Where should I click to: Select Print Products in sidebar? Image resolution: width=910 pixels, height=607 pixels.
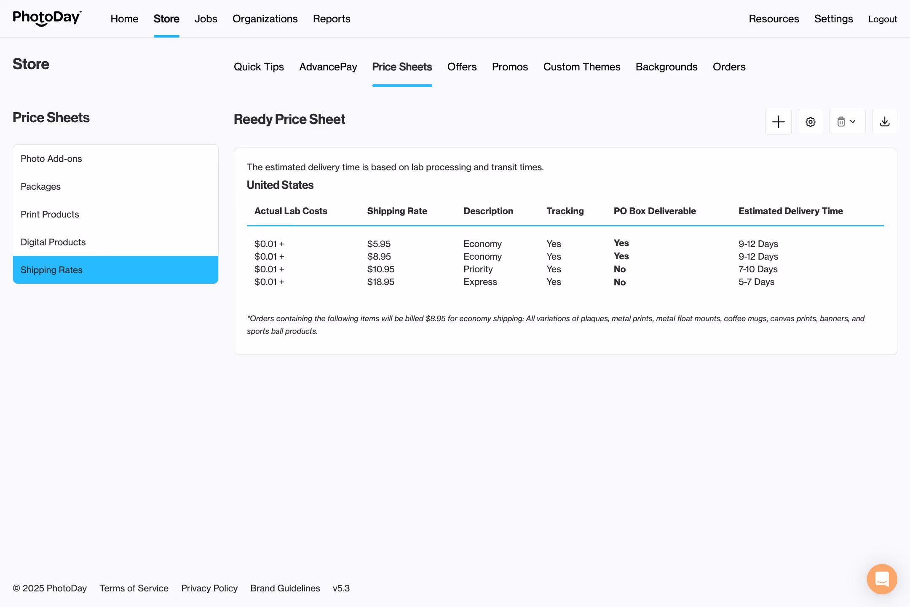coord(115,214)
